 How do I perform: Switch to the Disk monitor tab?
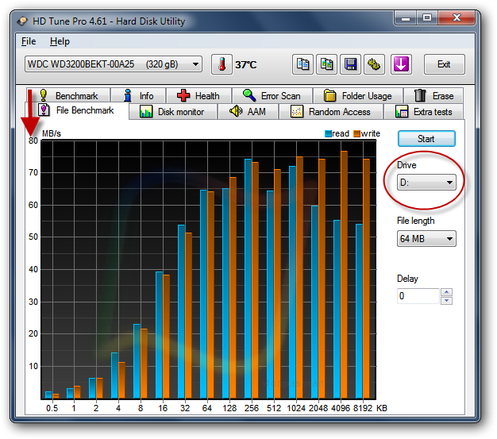click(173, 112)
